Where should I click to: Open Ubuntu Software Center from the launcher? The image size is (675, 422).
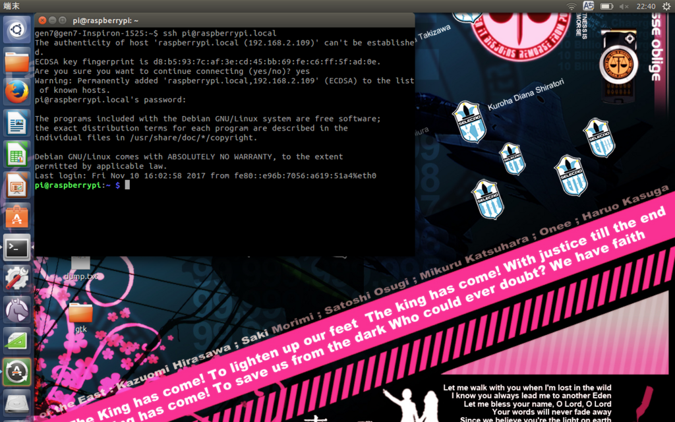click(16, 216)
